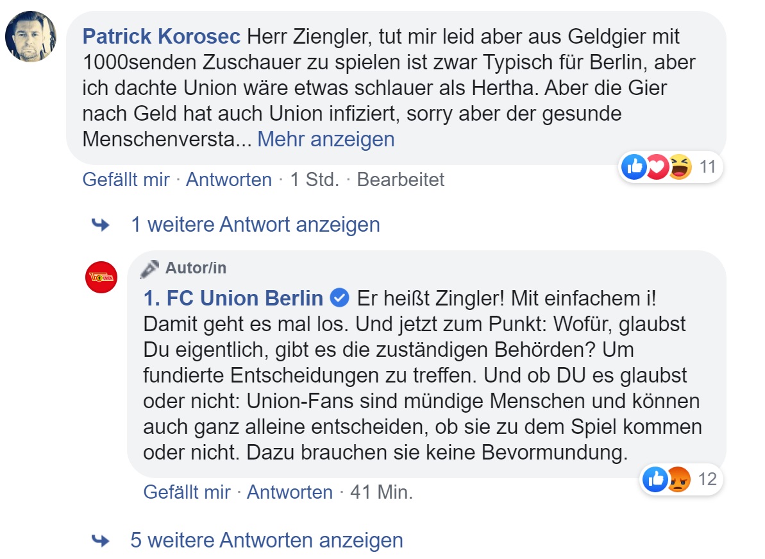Open the 1 Std. comment timestamp
The image size is (765, 559).
314,180
